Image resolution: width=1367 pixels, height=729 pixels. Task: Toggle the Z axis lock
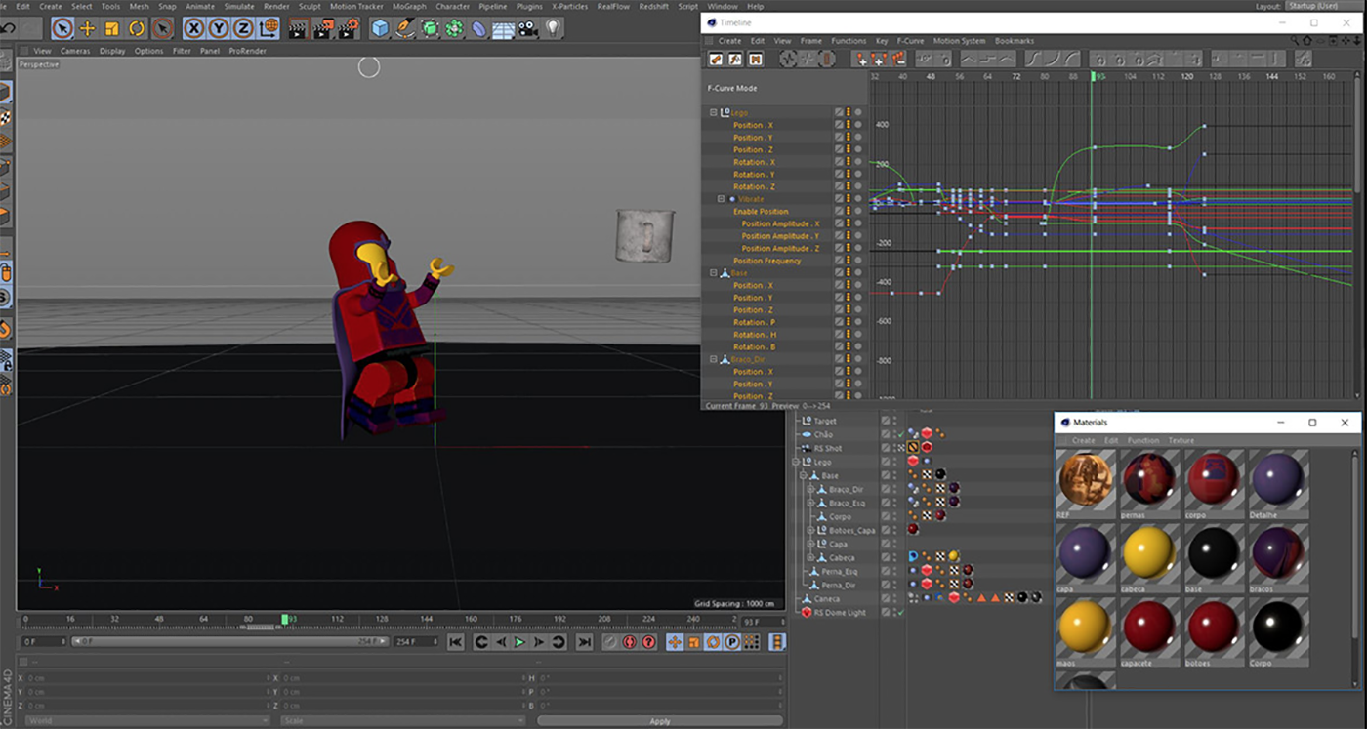[243, 28]
